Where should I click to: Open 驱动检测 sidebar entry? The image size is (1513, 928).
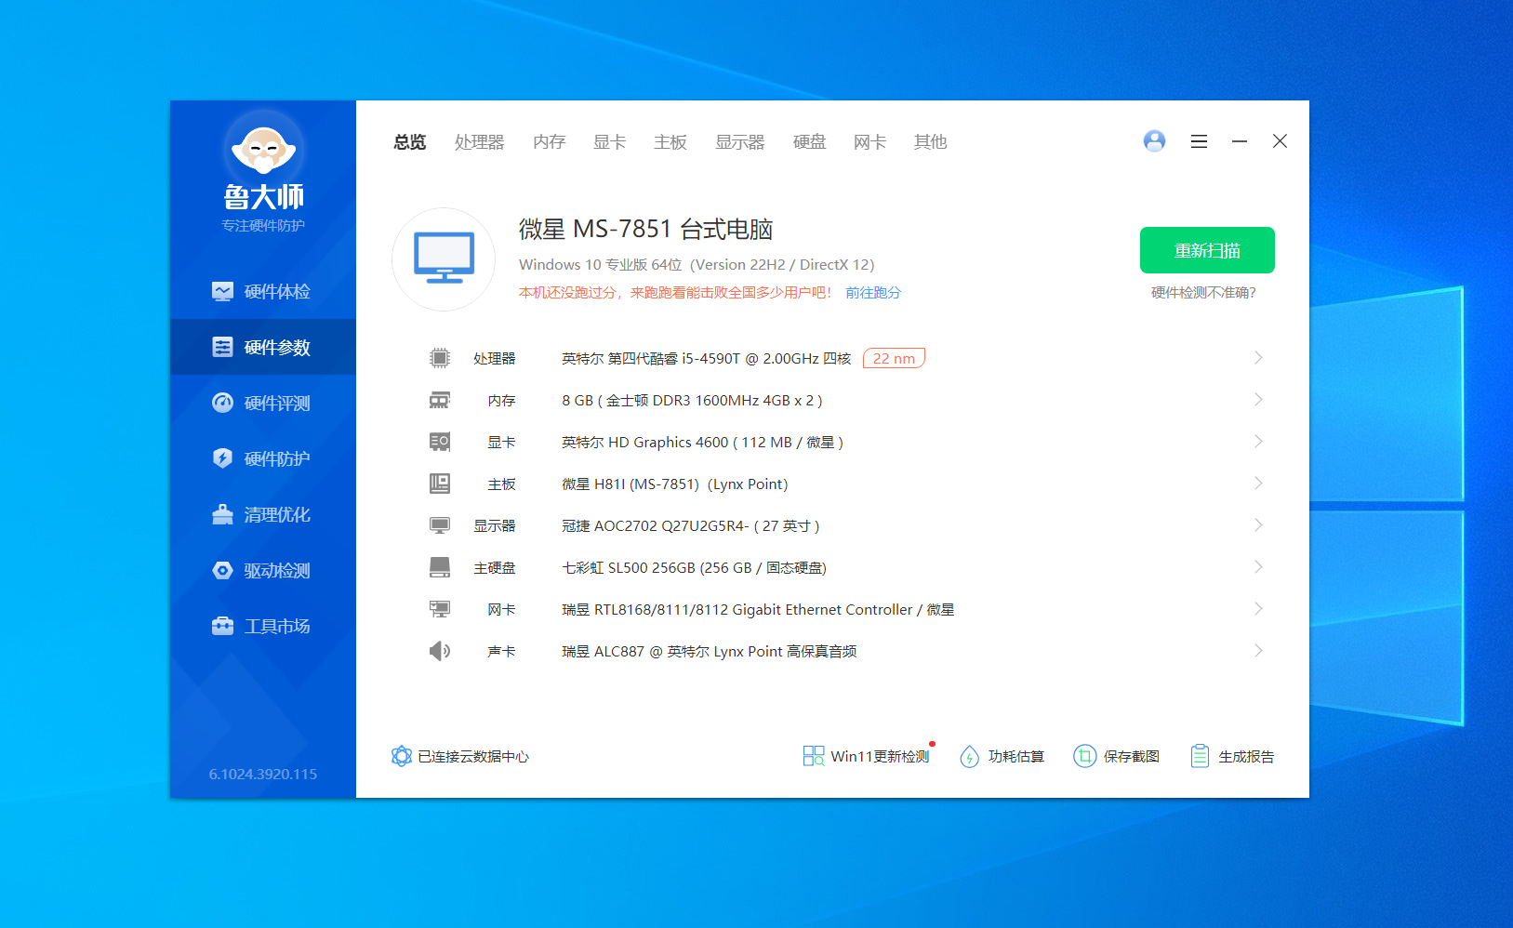pyautogui.click(x=263, y=570)
